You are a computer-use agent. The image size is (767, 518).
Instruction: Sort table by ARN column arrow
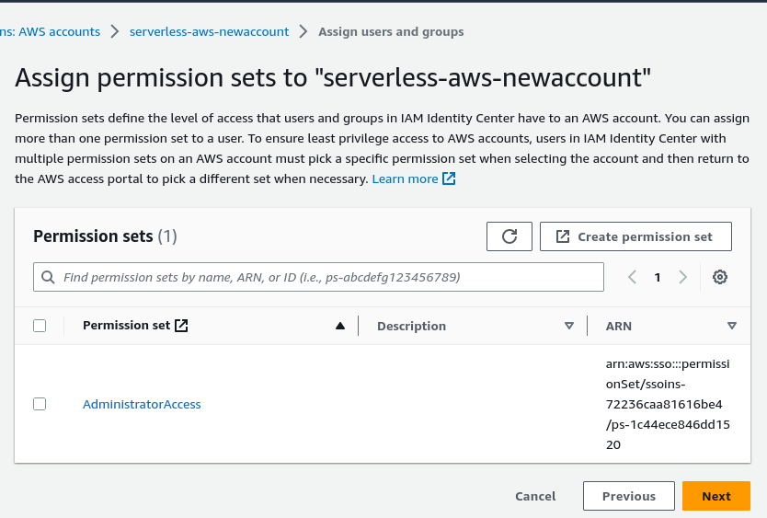732,326
